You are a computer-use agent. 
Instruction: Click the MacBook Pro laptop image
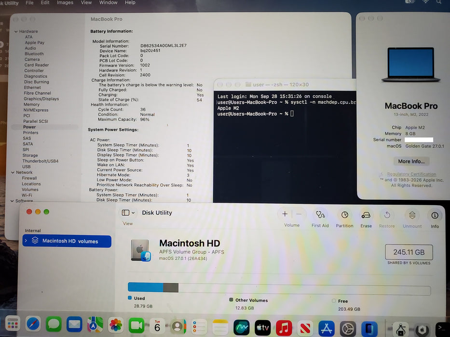click(410, 65)
